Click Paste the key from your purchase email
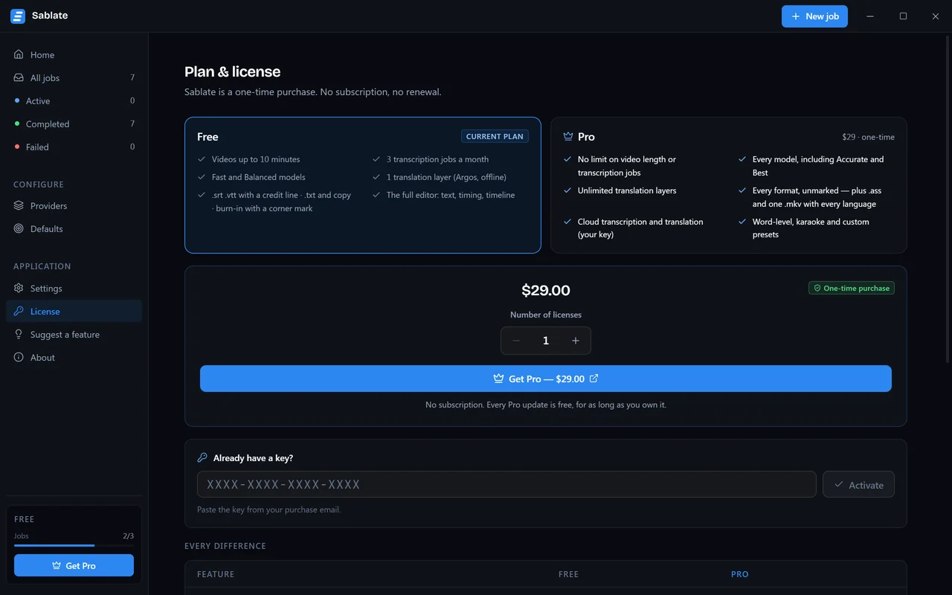 (x=268, y=509)
